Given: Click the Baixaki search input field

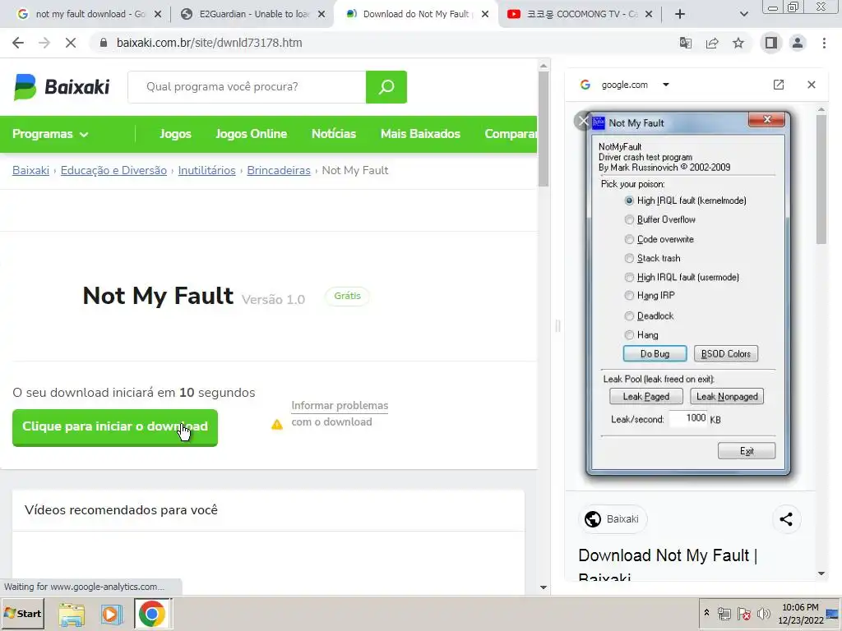Looking at the screenshot, I should pyautogui.click(x=247, y=86).
